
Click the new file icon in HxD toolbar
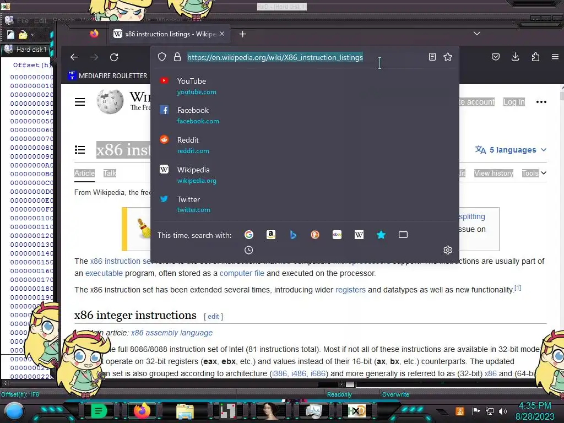click(10, 35)
